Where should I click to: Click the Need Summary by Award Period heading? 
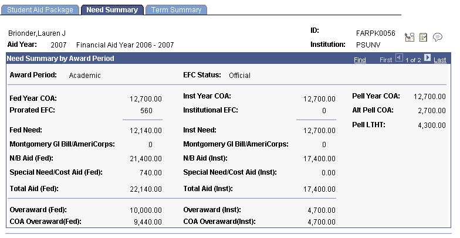tap(60, 59)
